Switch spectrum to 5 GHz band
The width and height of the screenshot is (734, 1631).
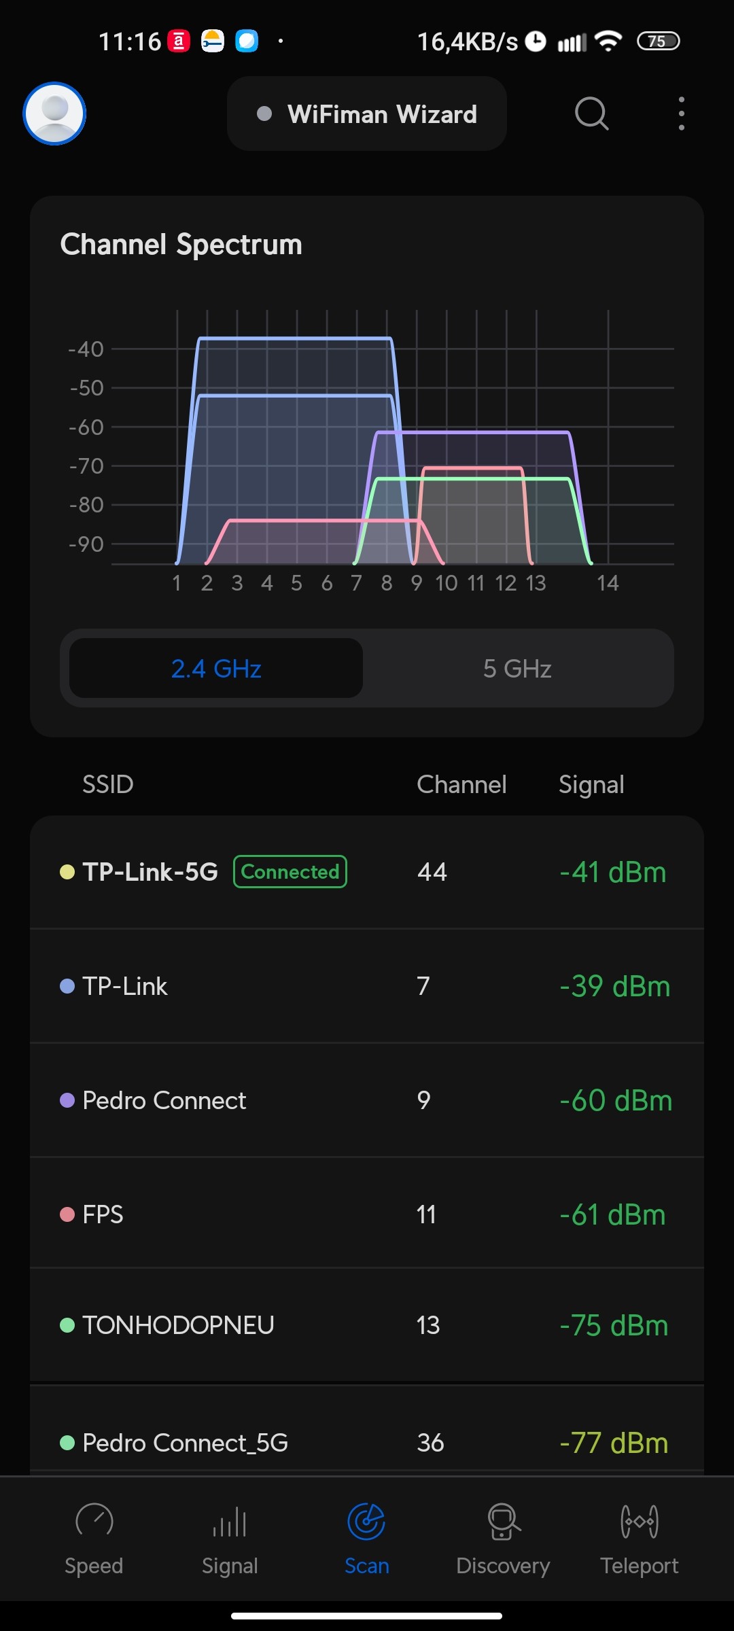coord(517,669)
